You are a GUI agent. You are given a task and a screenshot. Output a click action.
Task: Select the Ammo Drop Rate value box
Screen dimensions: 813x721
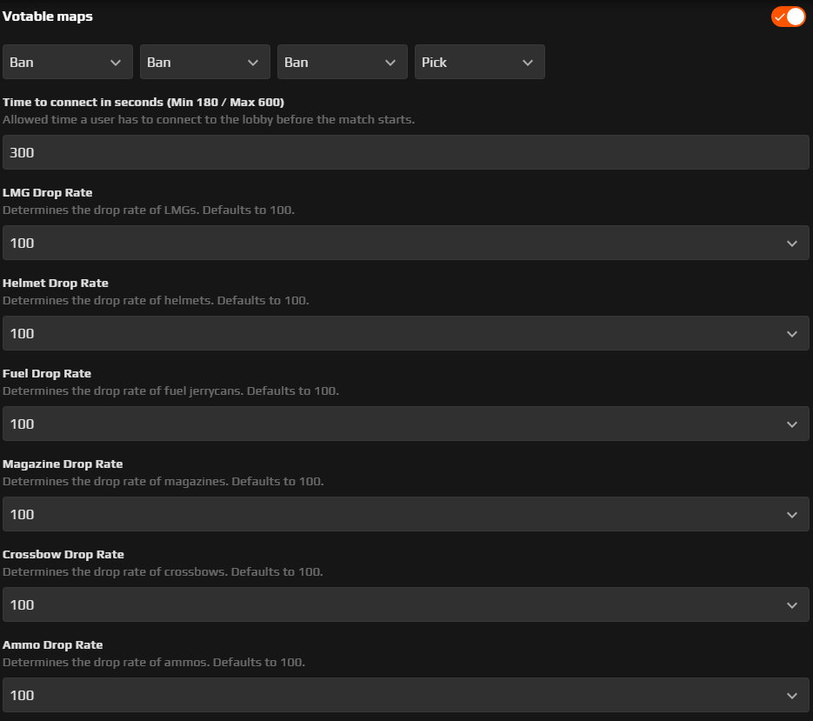click(405, 695)
